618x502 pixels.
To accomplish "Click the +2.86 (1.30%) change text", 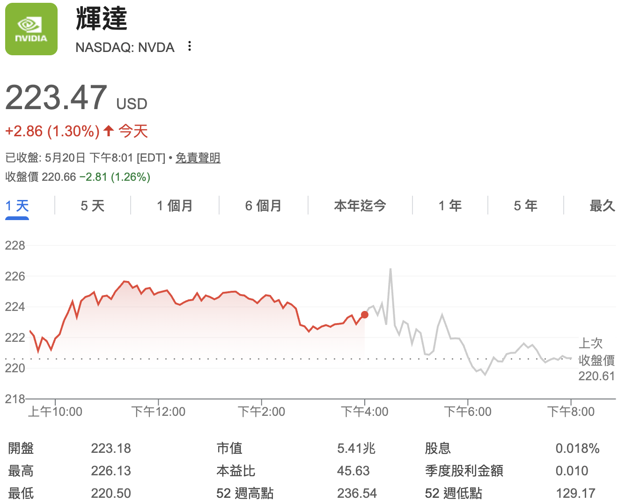I will (52, 131).
